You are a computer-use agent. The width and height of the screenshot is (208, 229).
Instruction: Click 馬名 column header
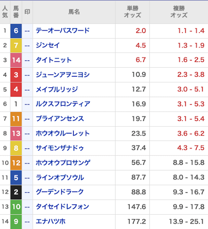pyautogui.click(x=74, y=12)
